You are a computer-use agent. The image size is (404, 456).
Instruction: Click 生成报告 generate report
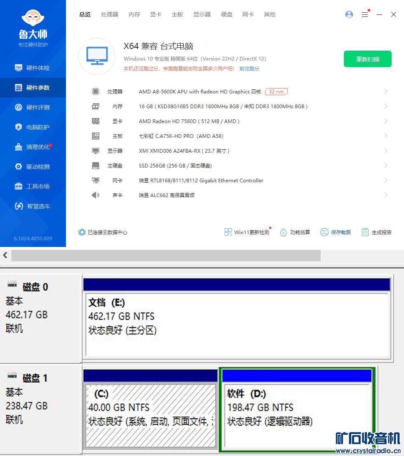(x=377, y=232)
